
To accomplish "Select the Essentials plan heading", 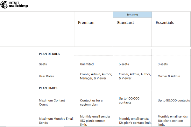I will [x=165, y=23].
